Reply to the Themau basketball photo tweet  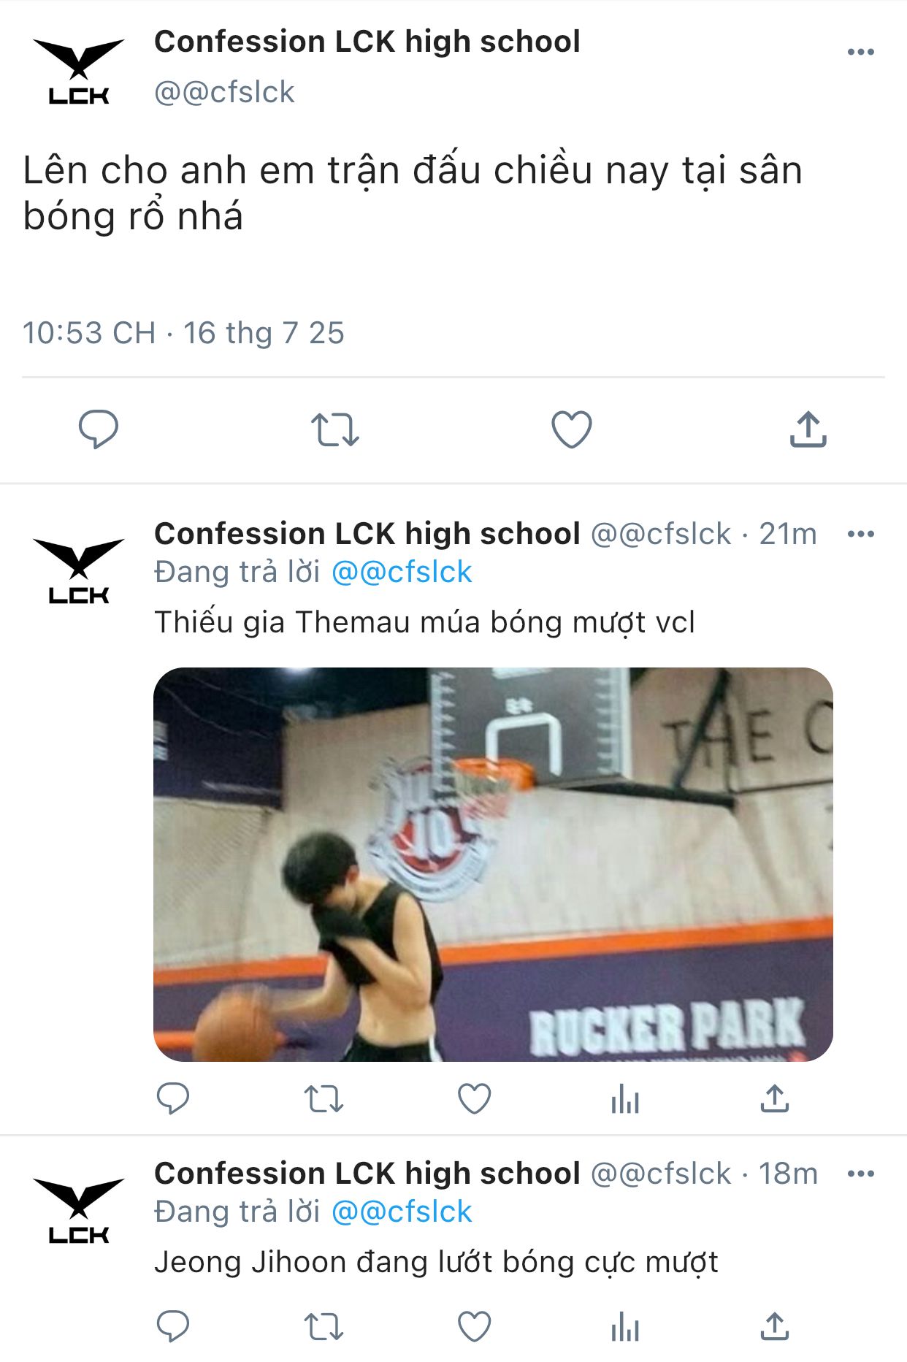173,1098
